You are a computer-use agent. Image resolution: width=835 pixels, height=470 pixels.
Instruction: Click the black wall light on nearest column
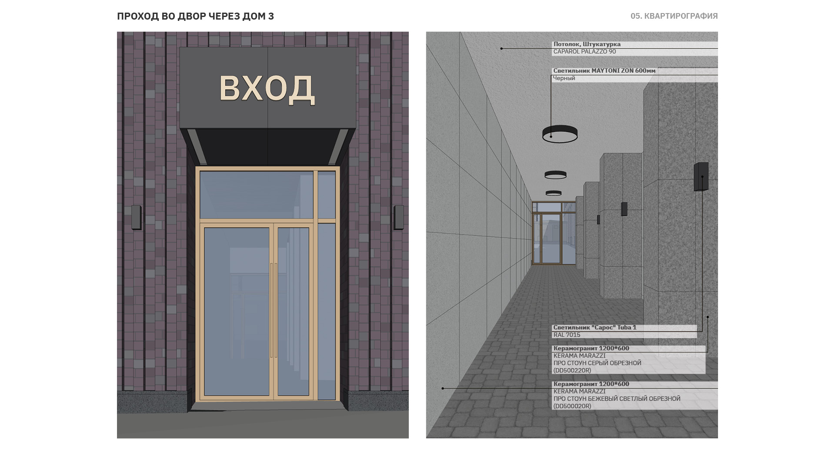tap(701, 177)
